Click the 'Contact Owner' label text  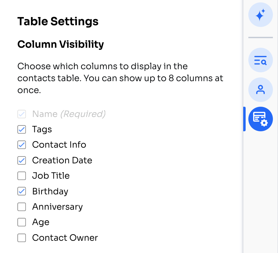click(65, 238)
